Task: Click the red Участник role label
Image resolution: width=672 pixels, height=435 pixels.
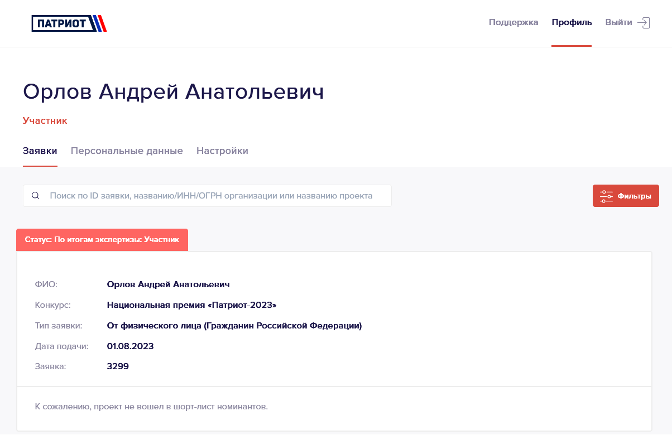Action: 45,120
